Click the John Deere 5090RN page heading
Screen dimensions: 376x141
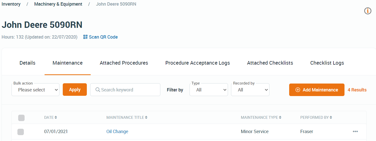pos(42,25)
